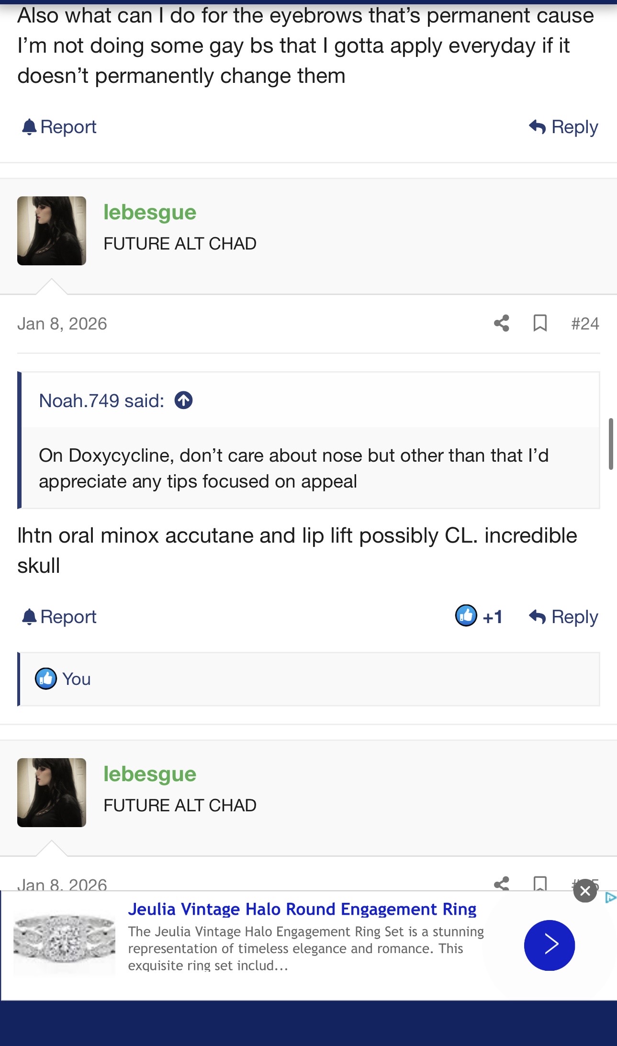Bookmark post #24

(540, 323)
